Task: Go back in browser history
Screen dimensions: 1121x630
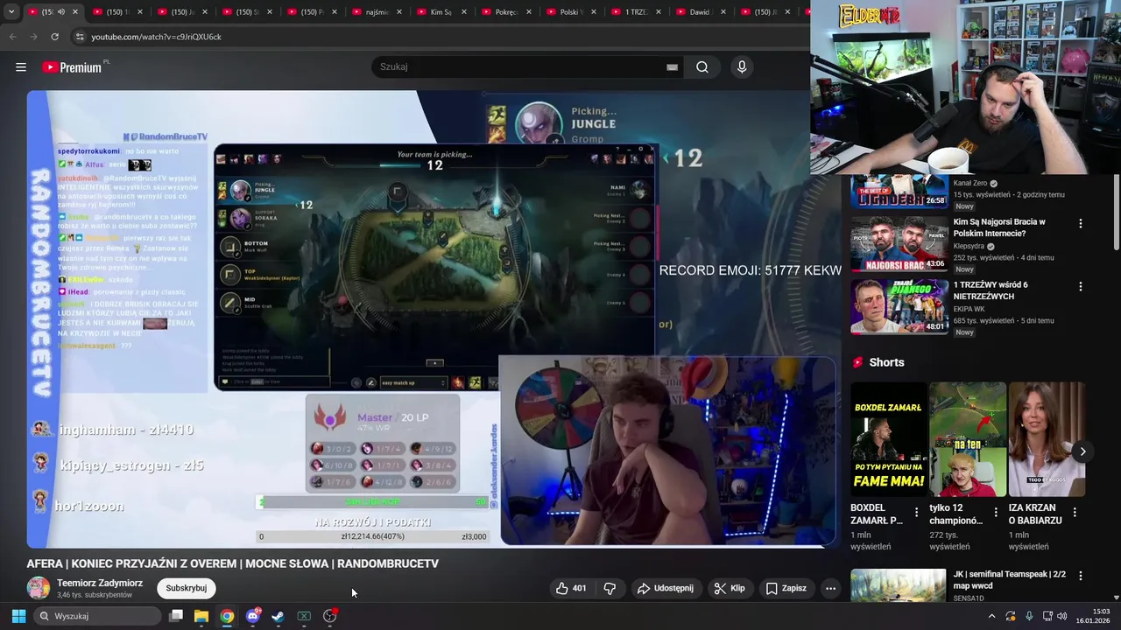Action: (12, 37)
